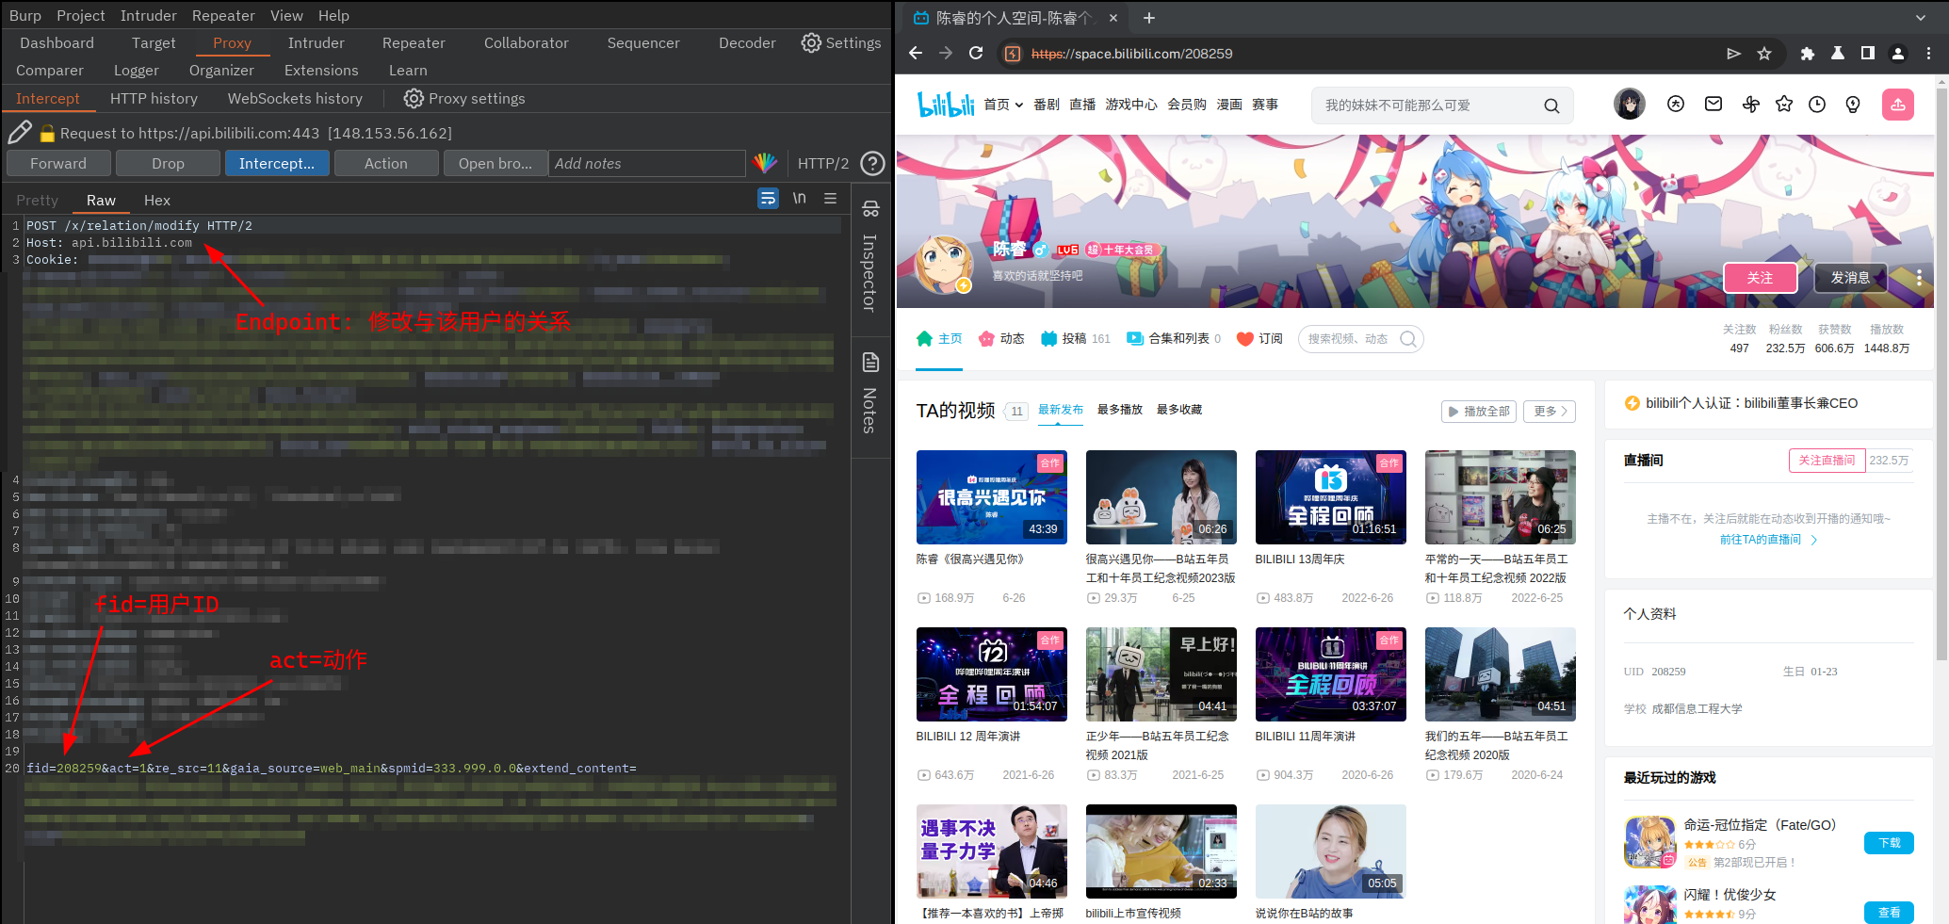Screen dimensions: 1949x924
Task: Switch to the HTTP history tab
Action: (x=154, y=99)
